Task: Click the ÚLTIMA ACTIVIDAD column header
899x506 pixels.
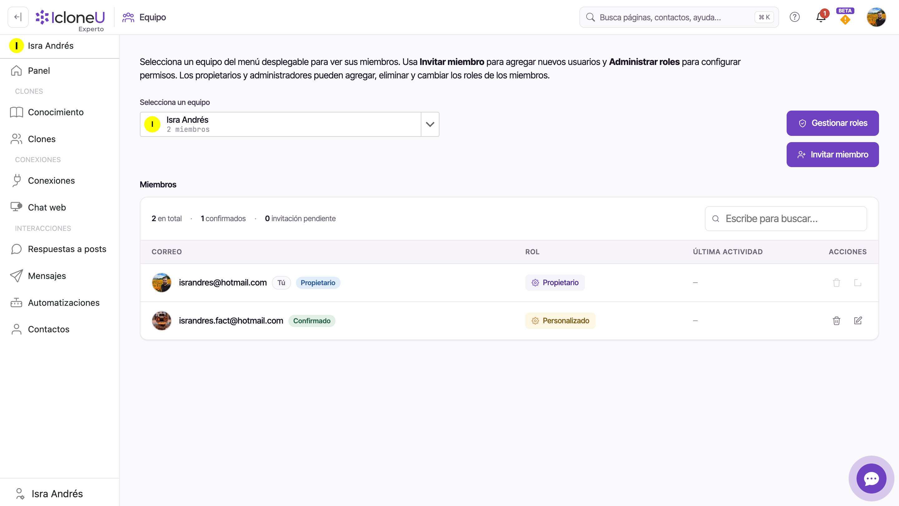Action: (x=728, y=252)
